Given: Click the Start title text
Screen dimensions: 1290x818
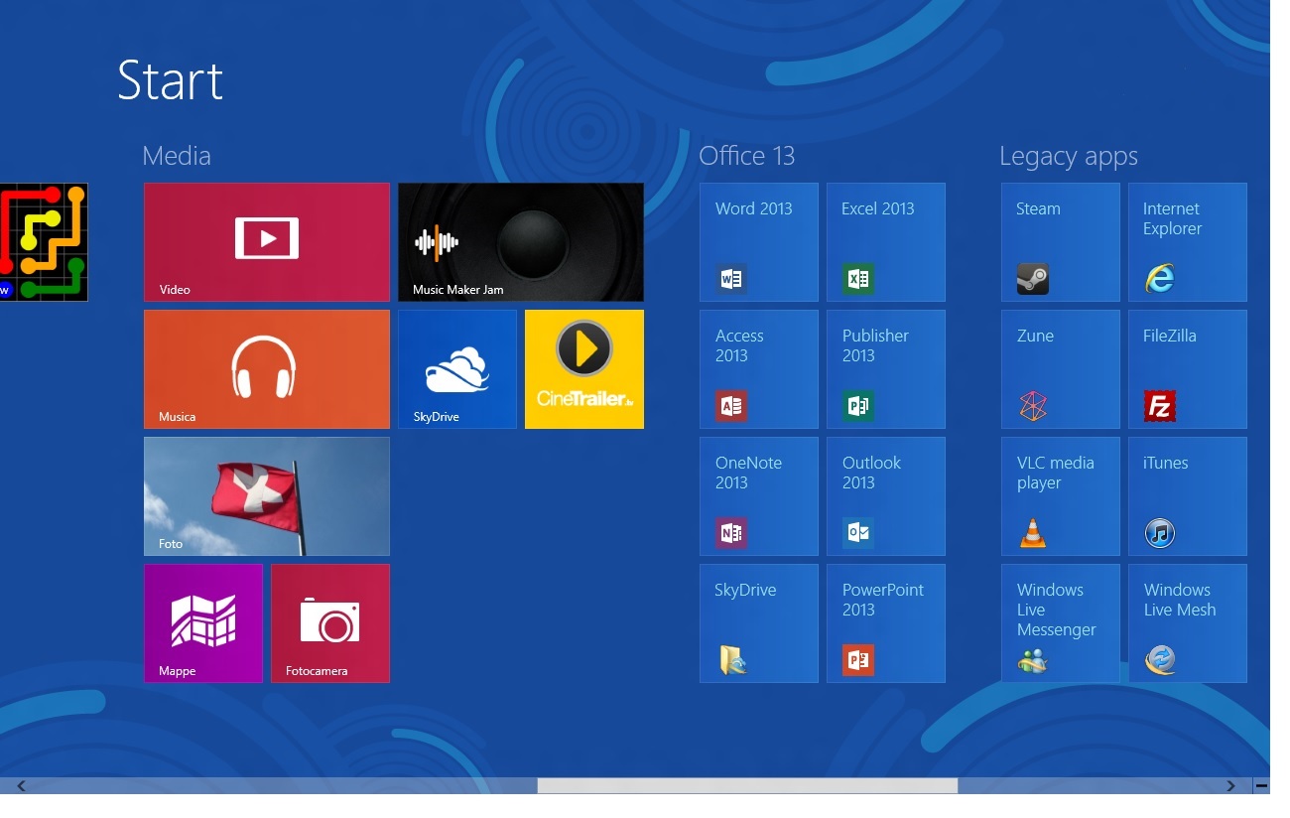Looking at the screenshot, I should (x=170, y=79).
